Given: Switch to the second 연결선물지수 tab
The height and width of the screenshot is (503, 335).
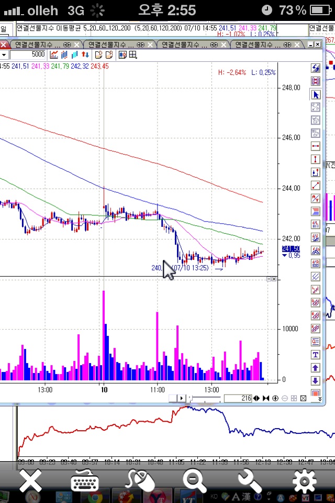Looking at the screenshot, I should [x=110, y=45].
